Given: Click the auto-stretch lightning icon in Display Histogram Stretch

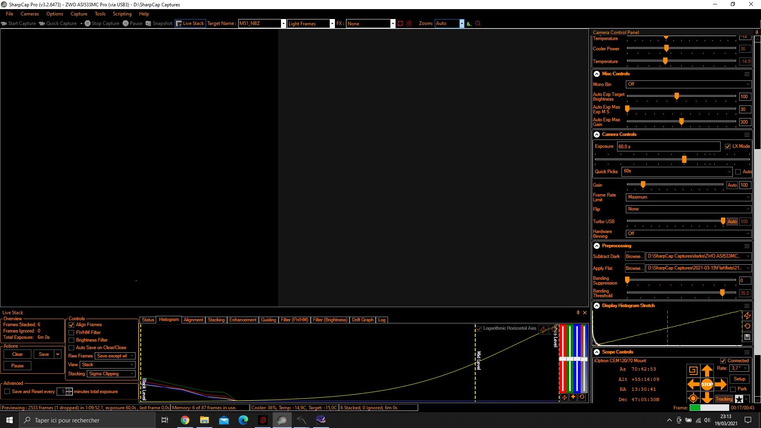Looking at the screenshot, I should pos(747,316).
